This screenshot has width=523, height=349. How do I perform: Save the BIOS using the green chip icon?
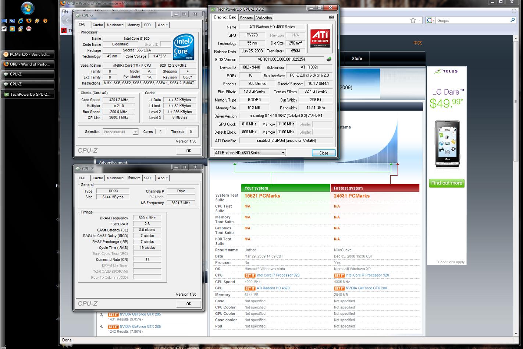[x=328, y=59]
